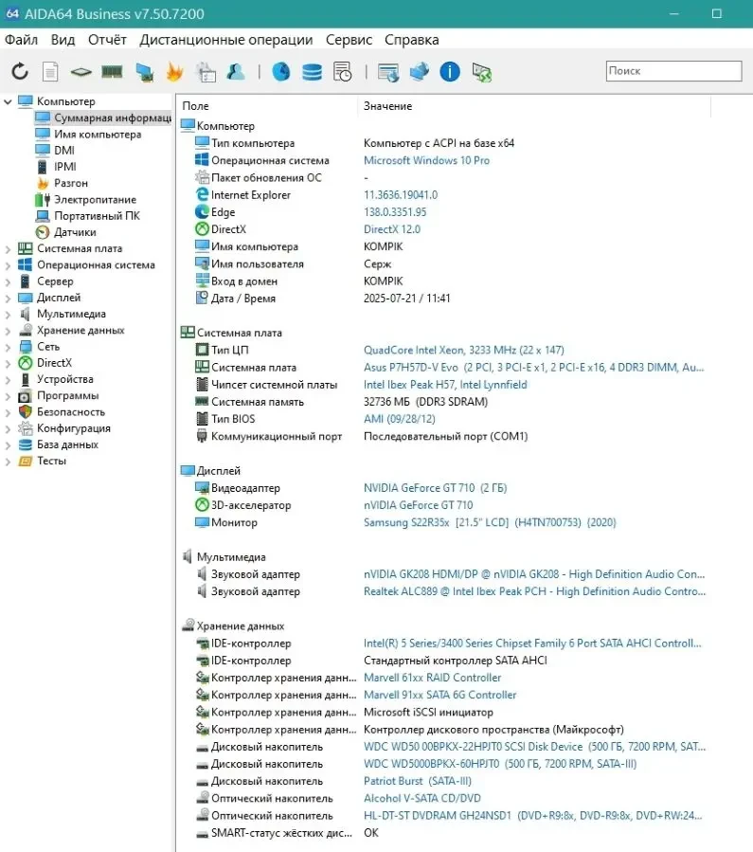Click the checklist settings toolbar icon

pyautogui.click(x=206, y=72)
